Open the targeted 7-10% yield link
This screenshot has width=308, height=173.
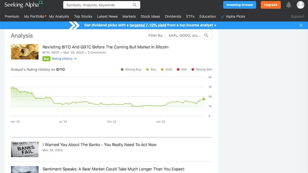point(148,25)
